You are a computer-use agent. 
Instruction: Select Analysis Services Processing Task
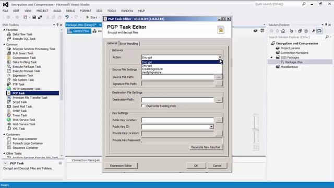[x=34, y=49]
